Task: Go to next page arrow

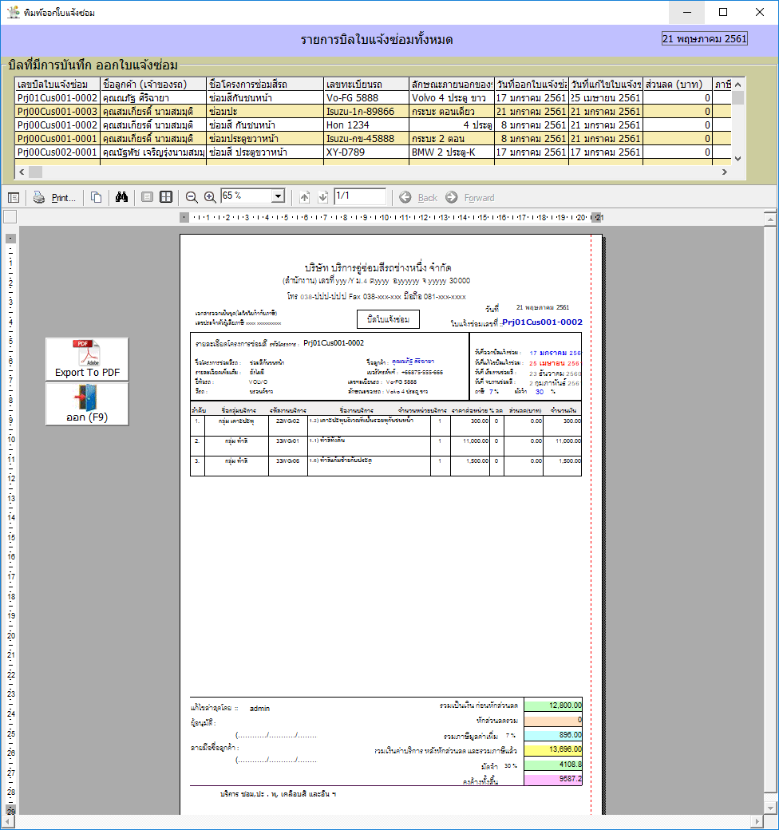Action: (322, 197)
